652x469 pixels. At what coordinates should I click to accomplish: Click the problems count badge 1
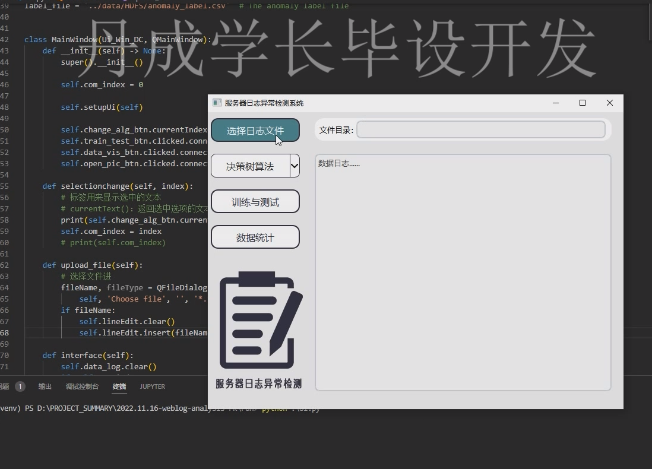(20, 386)
